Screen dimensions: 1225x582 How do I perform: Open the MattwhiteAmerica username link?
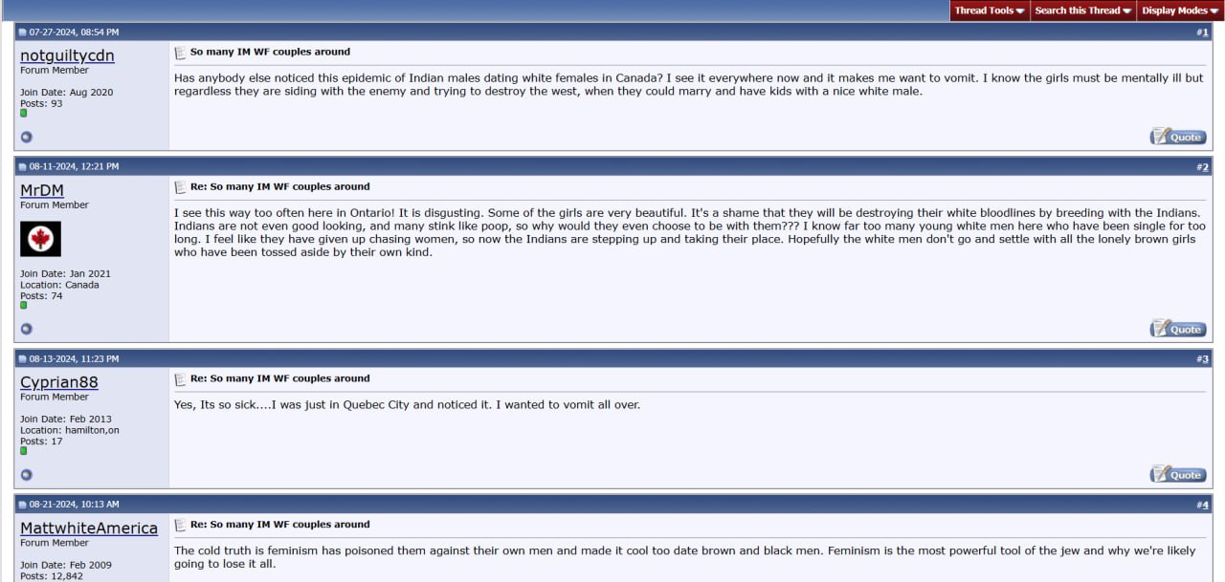tap(89, 528)
